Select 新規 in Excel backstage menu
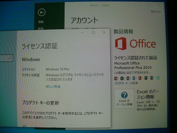This screenshot has height=133, width=177. pyautogui.click(x=41, y=28)
